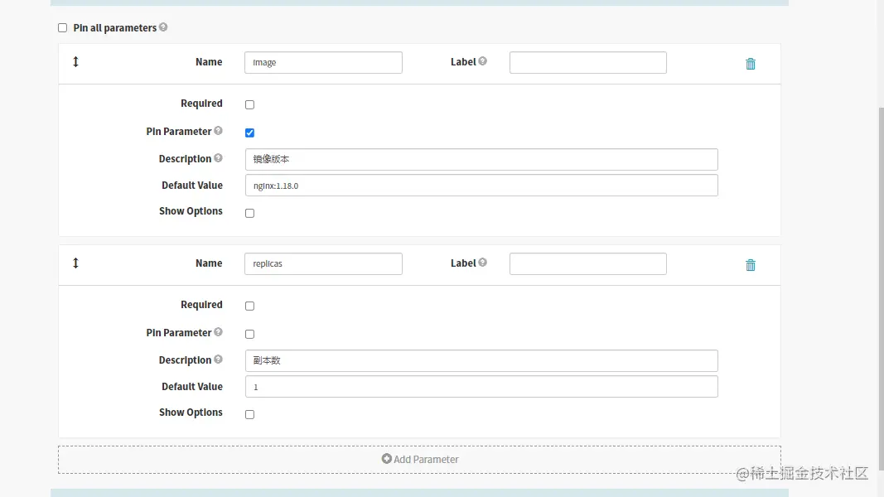Delete the replicas parameter with trash icon

(x=751, y=265)
